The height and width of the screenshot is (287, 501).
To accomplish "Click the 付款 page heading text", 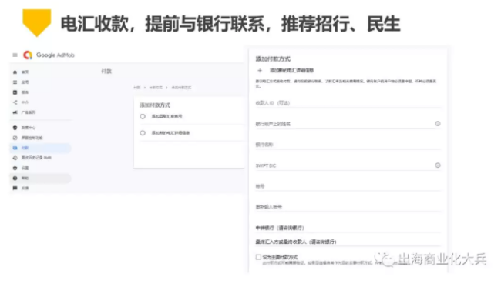I will click(106, 71).
